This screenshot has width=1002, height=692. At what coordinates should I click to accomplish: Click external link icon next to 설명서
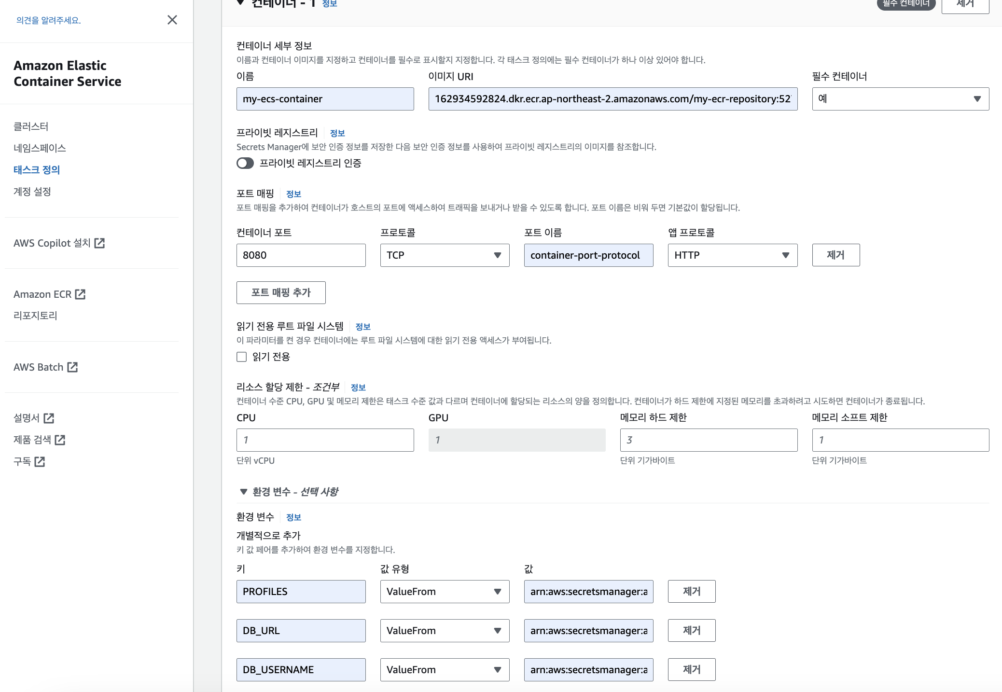[49, 418]
